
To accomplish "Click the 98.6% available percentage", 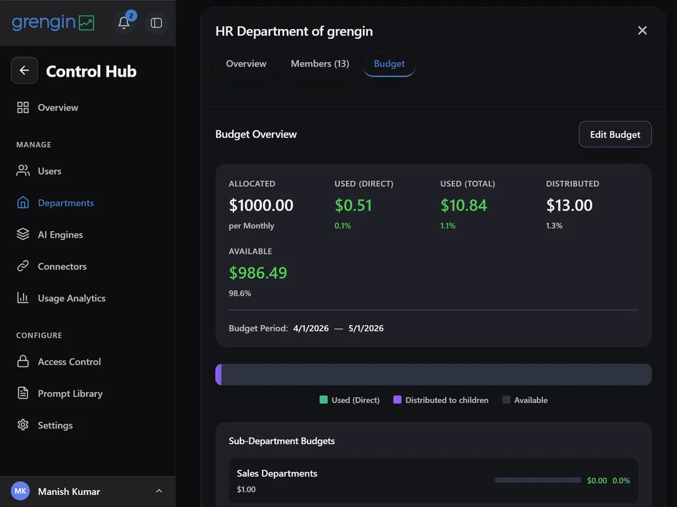I will tap(240, 293).
